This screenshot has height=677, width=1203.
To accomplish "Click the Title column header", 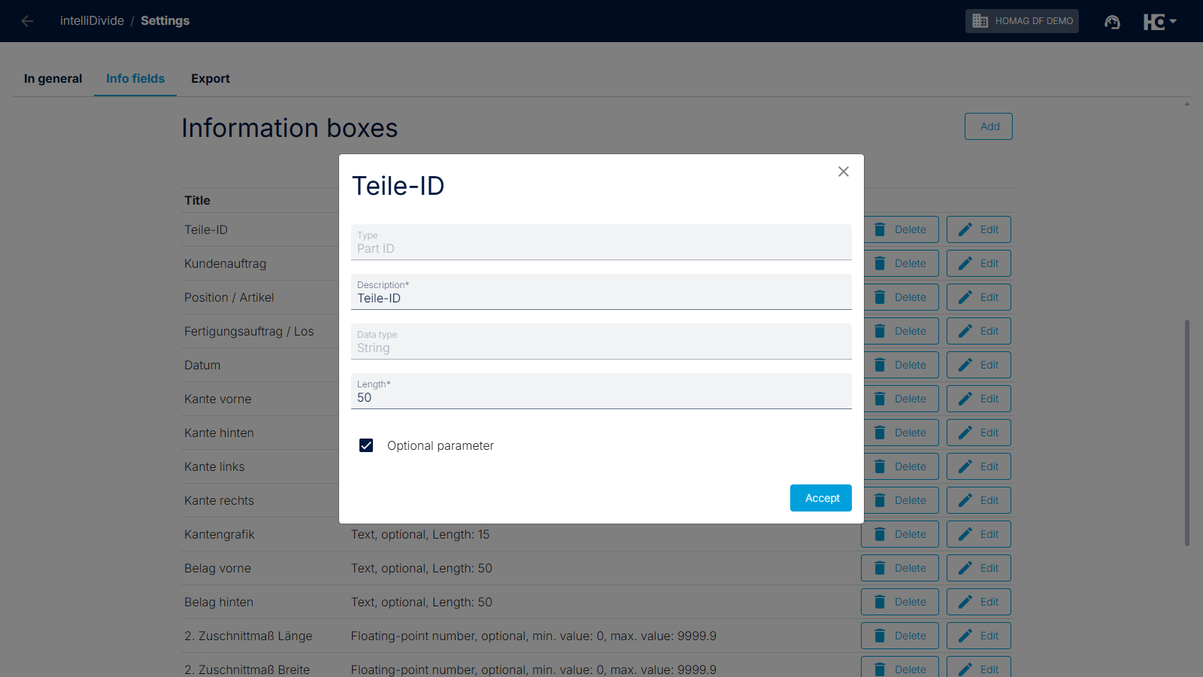I will 197,200.
